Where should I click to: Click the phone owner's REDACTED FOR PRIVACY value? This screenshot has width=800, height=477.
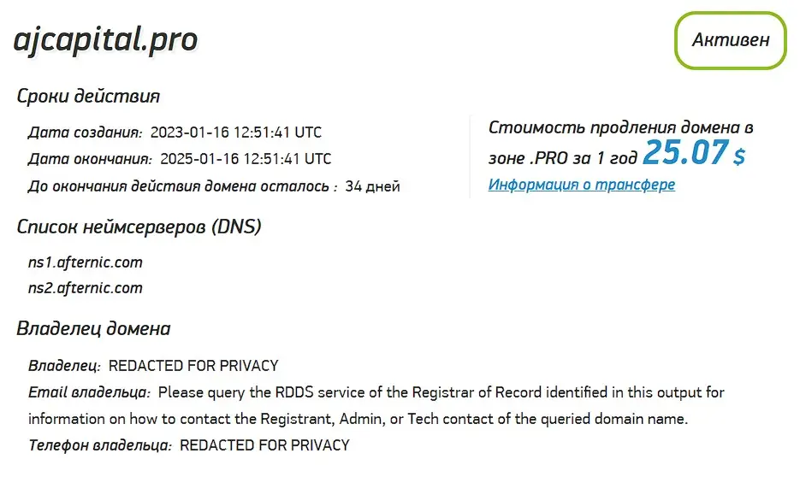pos(264,445)
